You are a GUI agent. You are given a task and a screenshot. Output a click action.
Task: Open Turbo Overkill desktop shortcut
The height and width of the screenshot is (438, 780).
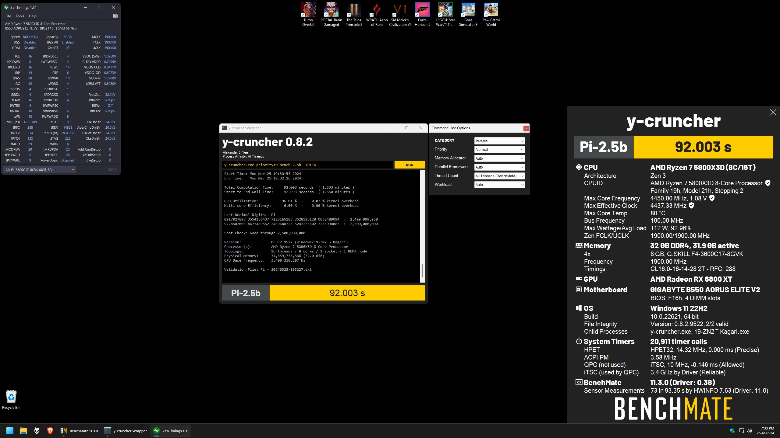(x=308, y=14)
